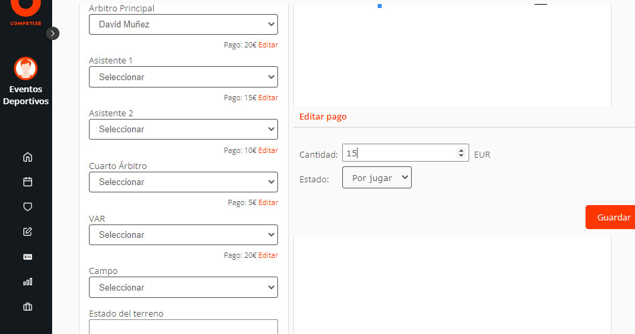Open the Asistente 1 dropdown
This screenshot has height=334, width=635.
(183, 77)
